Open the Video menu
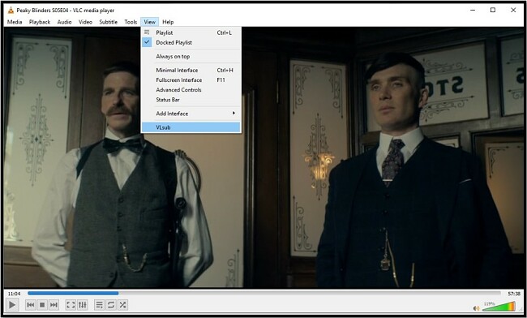This screenshot has width=527, height=318. click(85, 22)
